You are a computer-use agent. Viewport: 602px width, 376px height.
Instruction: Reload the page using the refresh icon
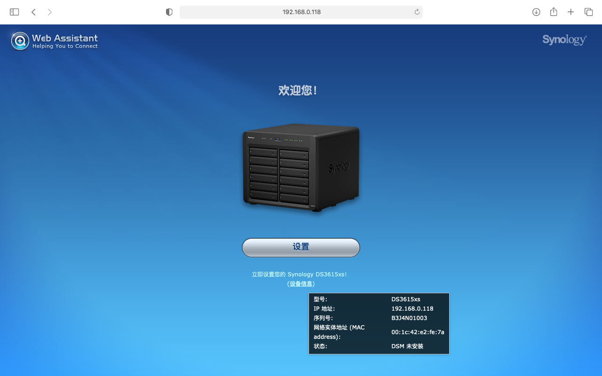click(x=417, y=12)
